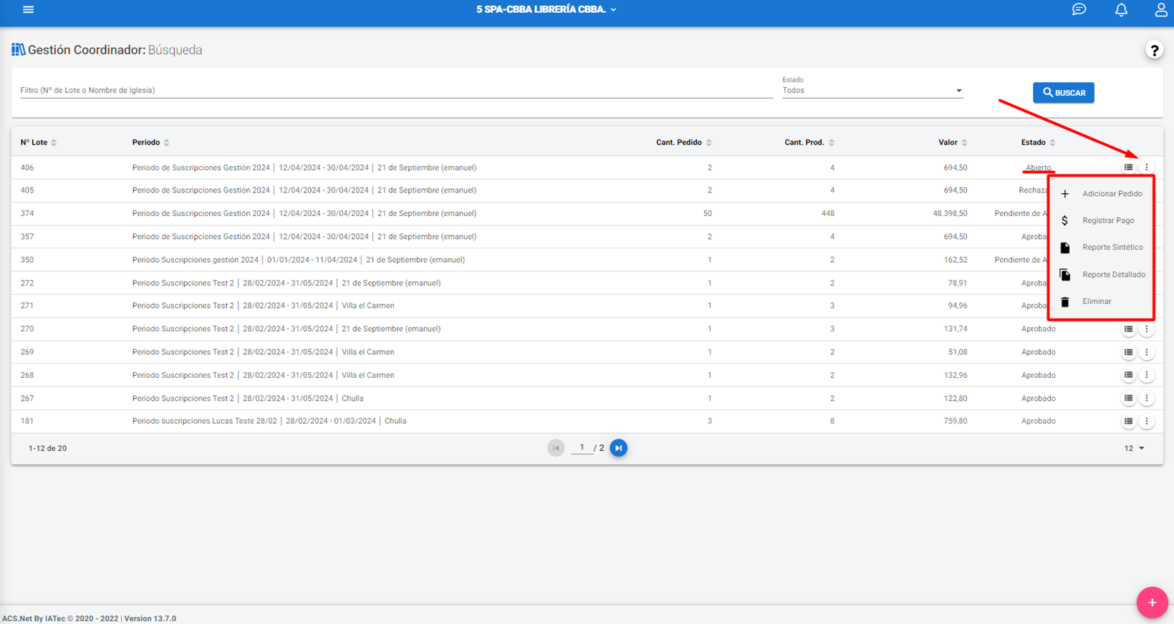Sort by Período column
1174x624 pixels.
coord(150,142)
